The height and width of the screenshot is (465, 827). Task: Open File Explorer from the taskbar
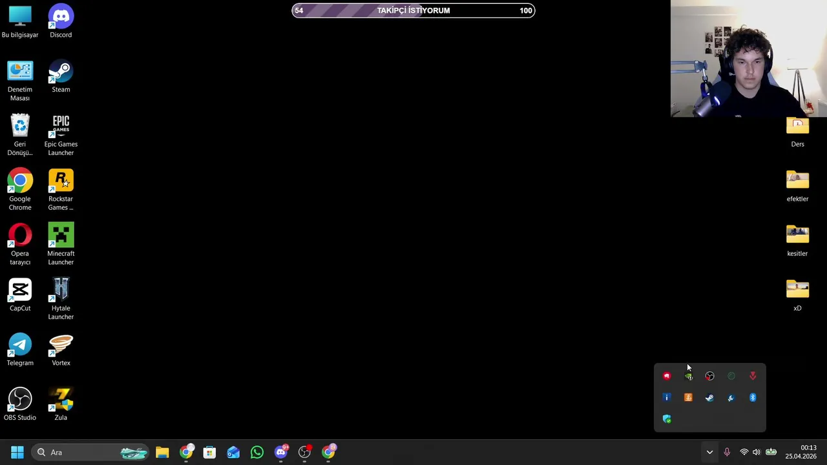(x=162, y=452)
